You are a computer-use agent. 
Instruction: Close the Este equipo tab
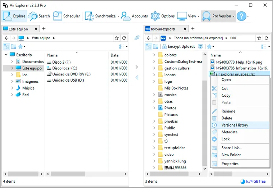(36, 29)
